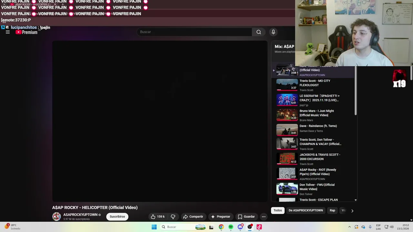Play CHAMPAIN & VACAY thumbnail
The width and height of the screenshot is (413, 232).
287,144
